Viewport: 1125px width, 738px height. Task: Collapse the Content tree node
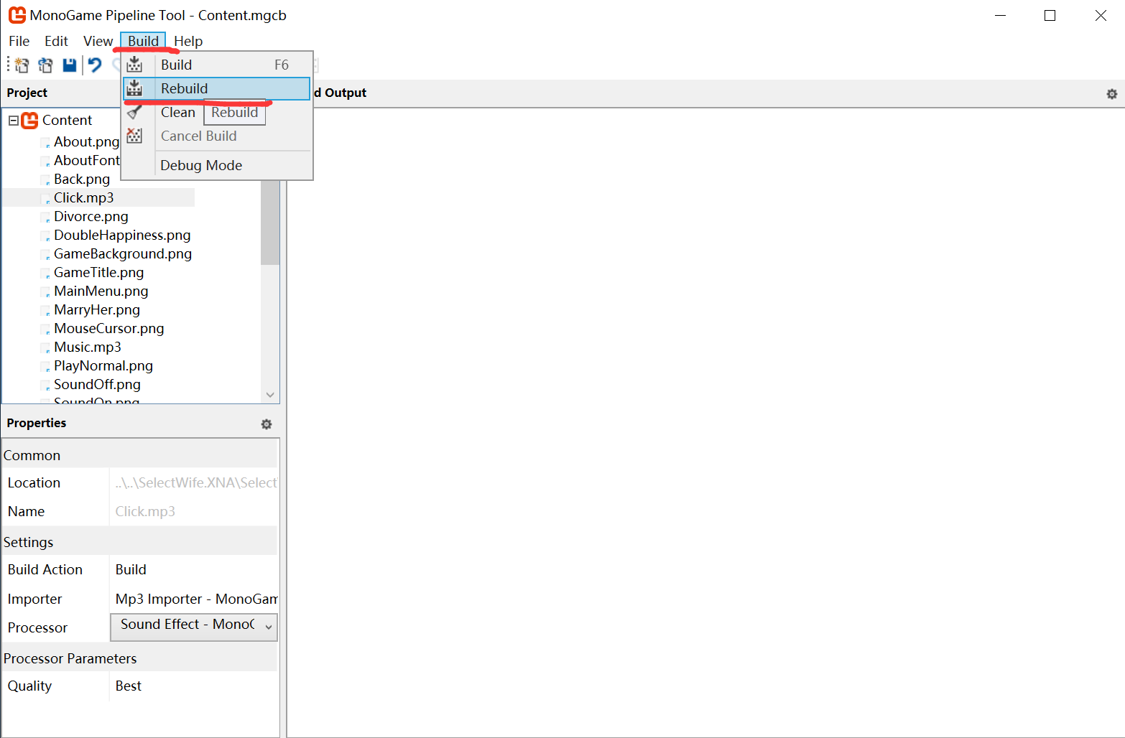[13, 121]
